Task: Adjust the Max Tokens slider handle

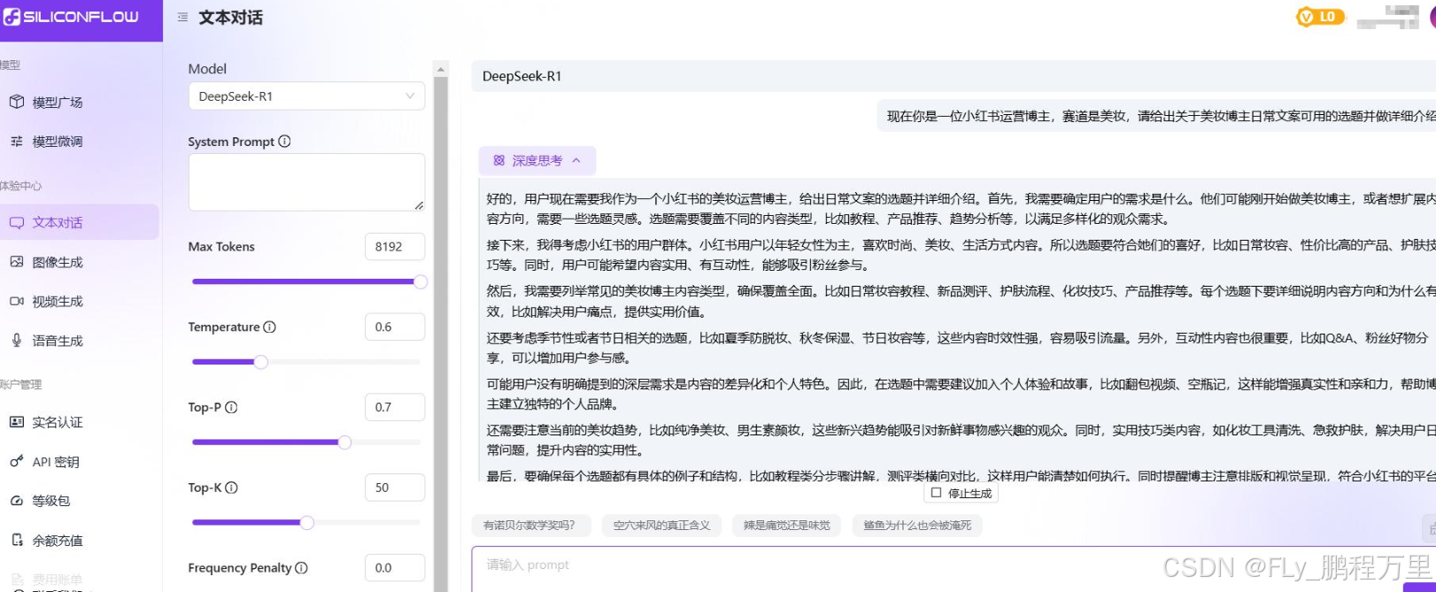Action: click(x=421, y=282)
